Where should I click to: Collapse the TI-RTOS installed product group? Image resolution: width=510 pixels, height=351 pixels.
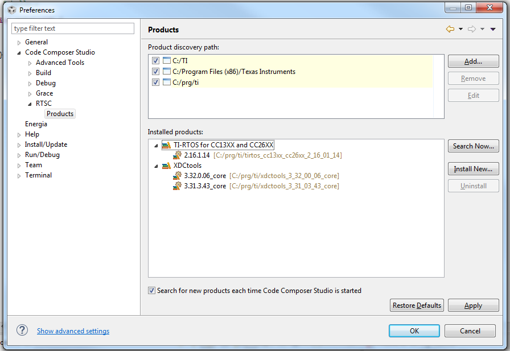tap(156, 146)
